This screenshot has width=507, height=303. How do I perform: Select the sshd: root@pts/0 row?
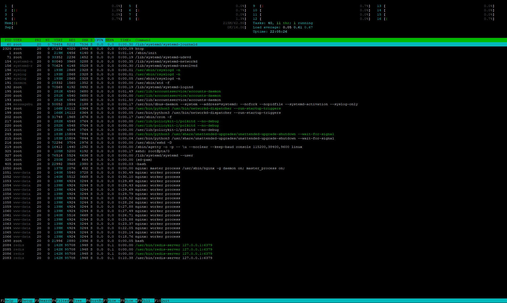click(253, 151)
